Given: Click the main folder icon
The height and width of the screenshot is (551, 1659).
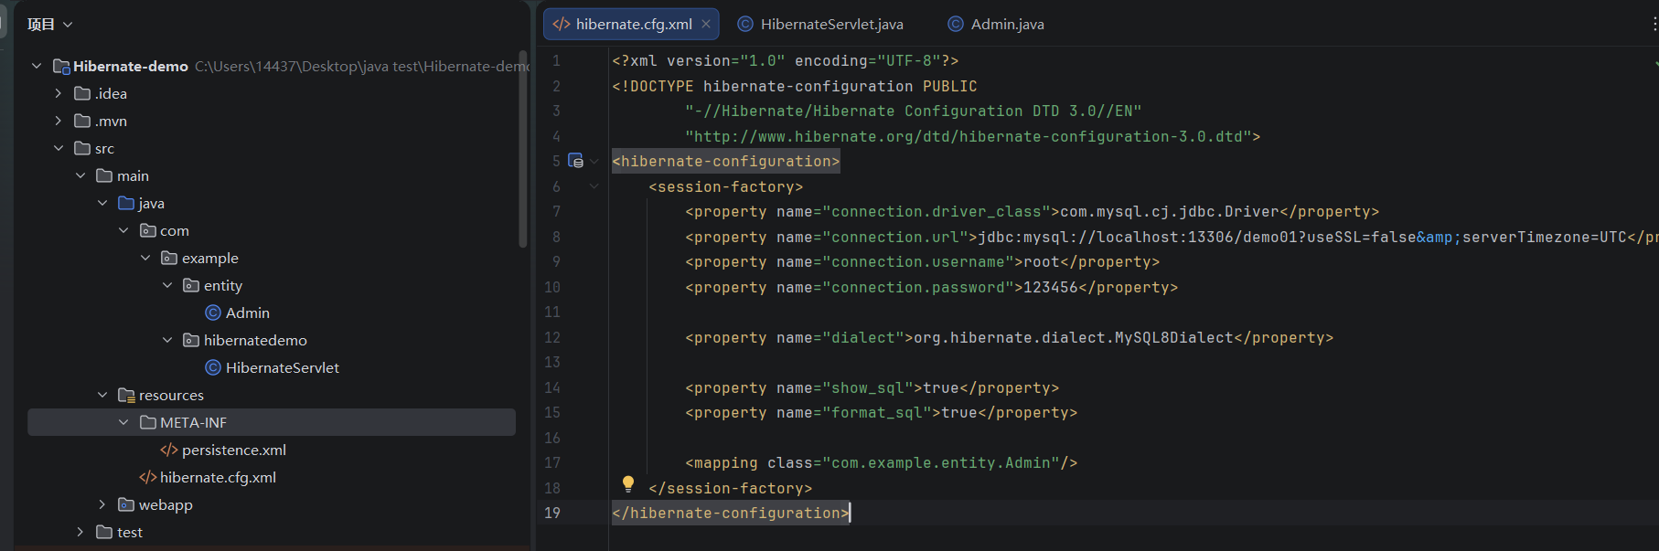Looking at the screenshot, I should click(x=104, y=175).
